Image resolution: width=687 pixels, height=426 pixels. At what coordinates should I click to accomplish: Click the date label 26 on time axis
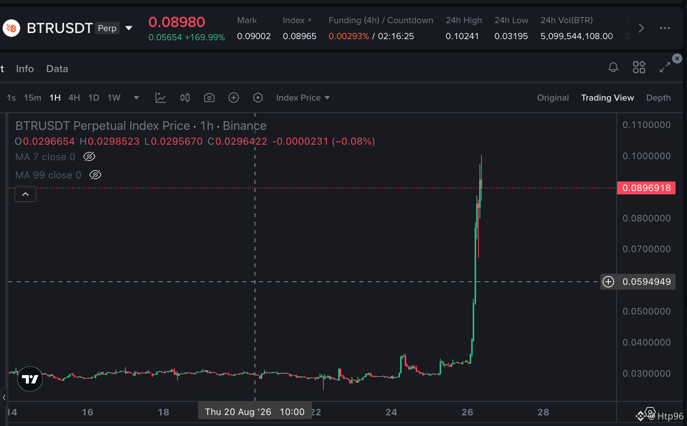[x=467, y=412]
